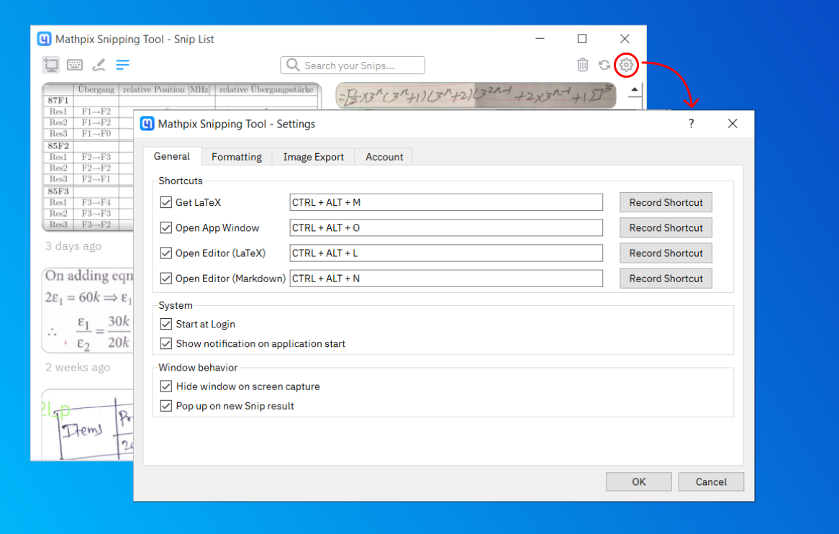
Task: Click the trash delete icon in Snip List
Action: pos(583,65)
